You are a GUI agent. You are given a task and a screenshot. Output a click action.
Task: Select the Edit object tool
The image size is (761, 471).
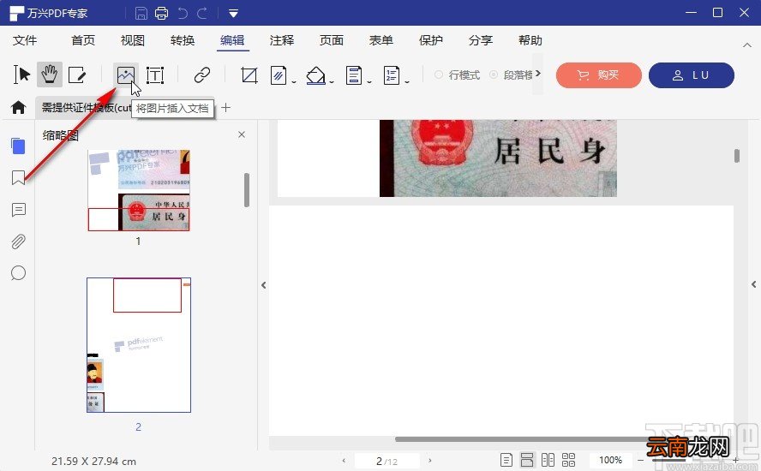77,75
